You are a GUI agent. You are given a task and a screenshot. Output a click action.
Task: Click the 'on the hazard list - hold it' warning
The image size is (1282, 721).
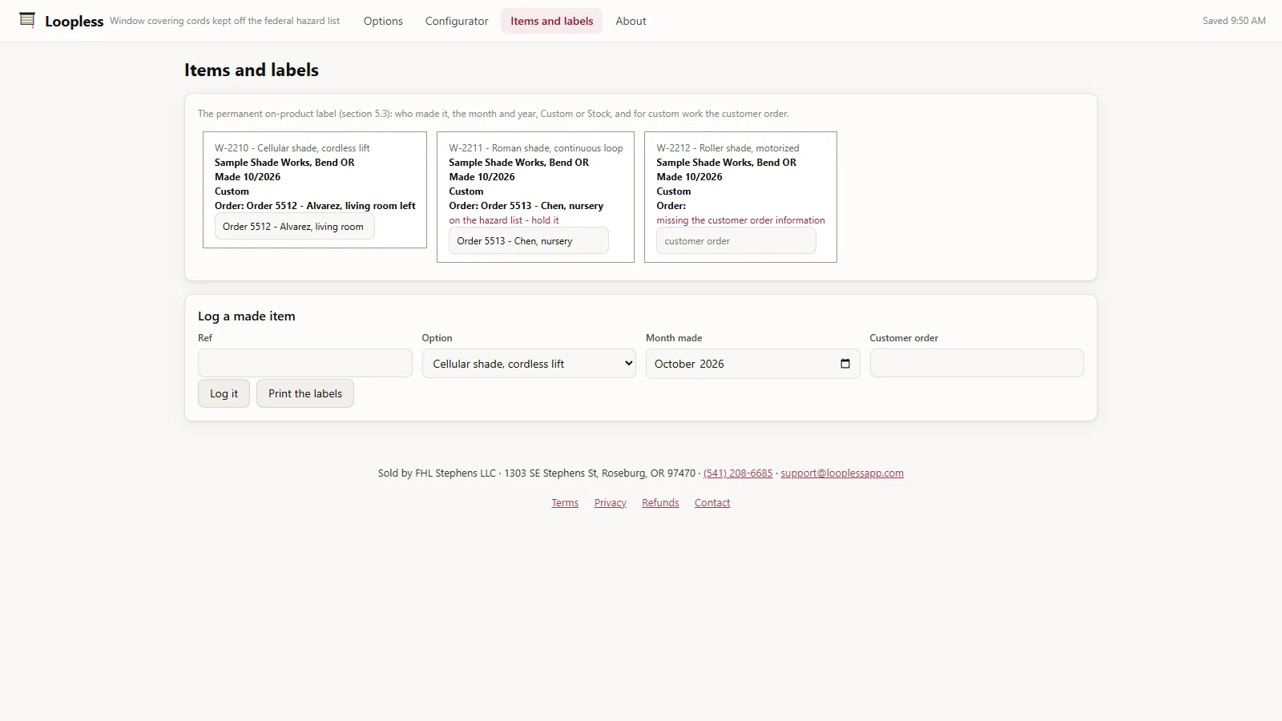504,220
